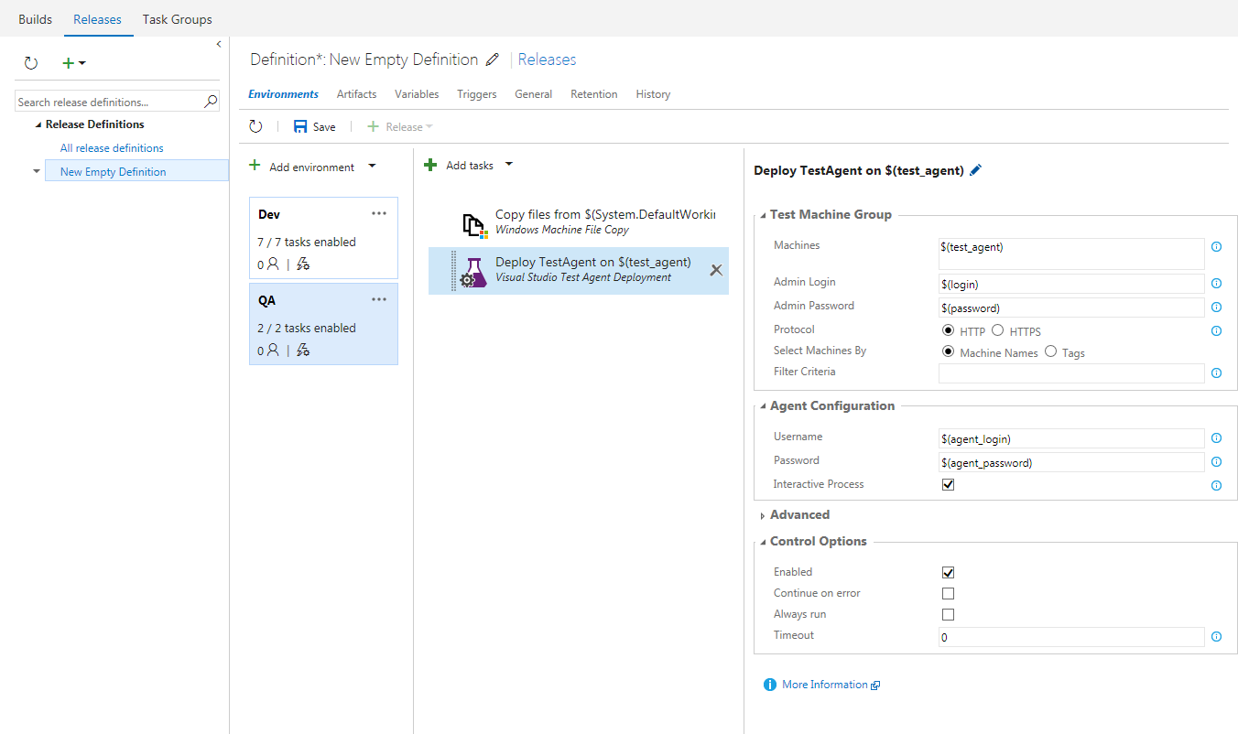Switch to the Variables tab
Viewport: 1238px width, 734px height.
417,94
